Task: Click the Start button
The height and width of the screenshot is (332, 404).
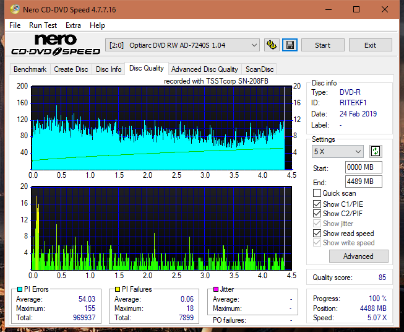Action: click(x=322, y=45)
